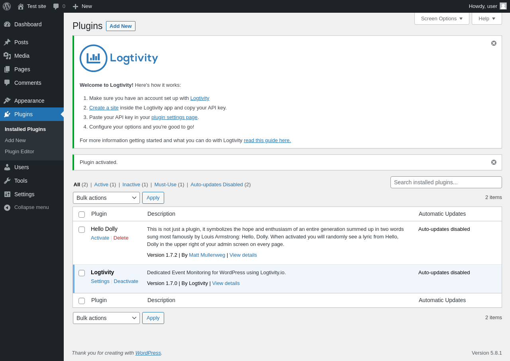Viewport: 510px width, 361px height.
Task: Click Version 5.8.1 footer text
Action: [487, 353]
